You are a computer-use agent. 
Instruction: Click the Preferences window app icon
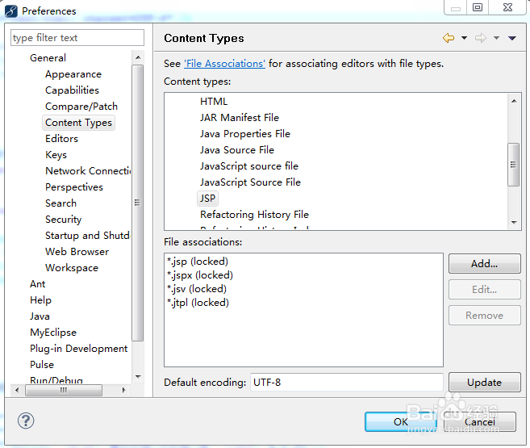[x=10, y=10]
